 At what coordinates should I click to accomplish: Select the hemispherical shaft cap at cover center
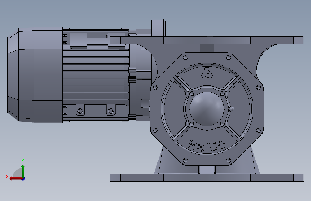coord(207,109)
